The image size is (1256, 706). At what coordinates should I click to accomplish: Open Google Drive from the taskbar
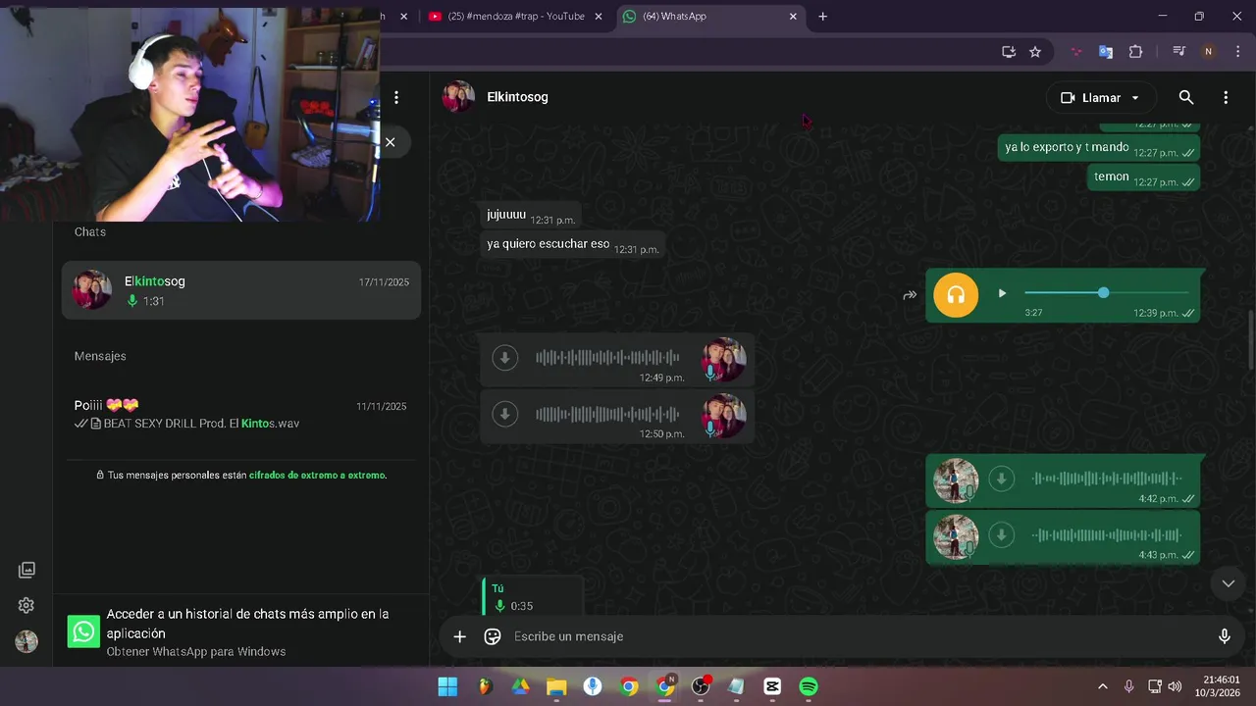[x=520, y=686]
